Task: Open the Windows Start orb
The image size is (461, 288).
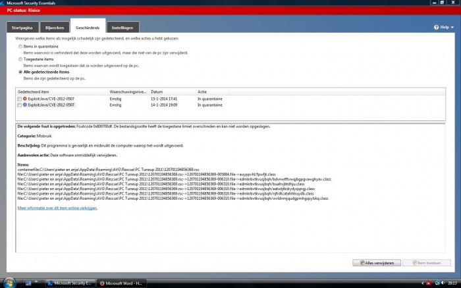Action: [9, 283]
